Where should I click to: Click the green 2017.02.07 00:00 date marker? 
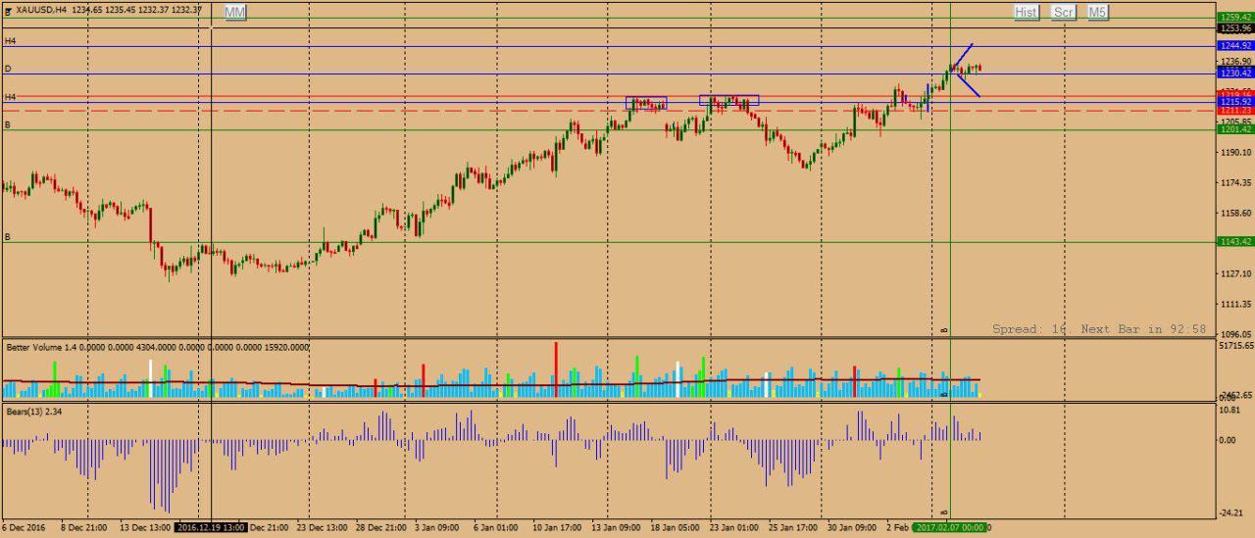point(949,527)
